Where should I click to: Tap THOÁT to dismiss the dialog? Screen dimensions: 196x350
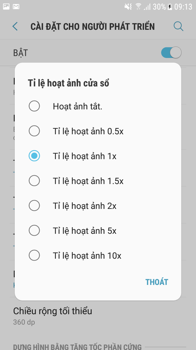pos(157,282)
